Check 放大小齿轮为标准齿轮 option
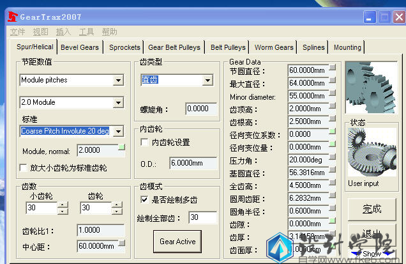The height and width of the screenshot is (264, 406). click(x=24, y=168)
